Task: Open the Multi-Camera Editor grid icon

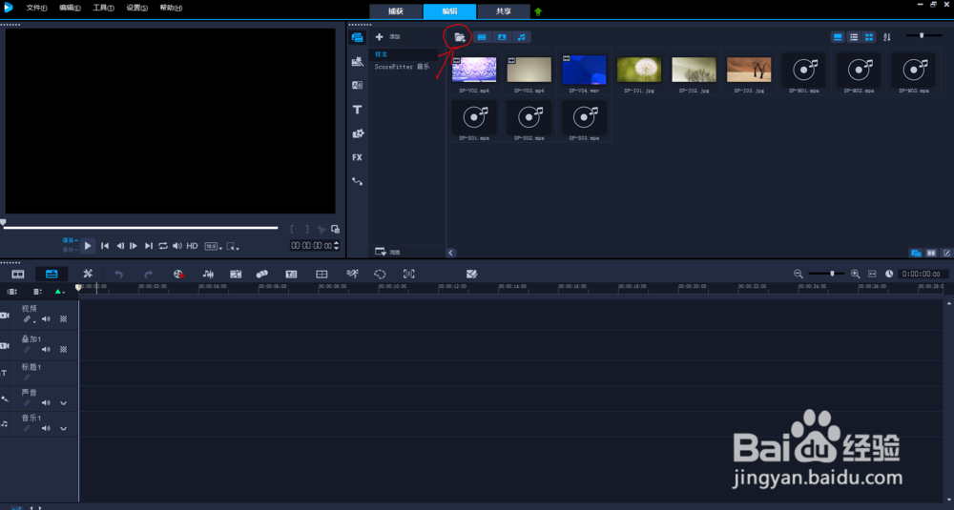Action: 321,275
